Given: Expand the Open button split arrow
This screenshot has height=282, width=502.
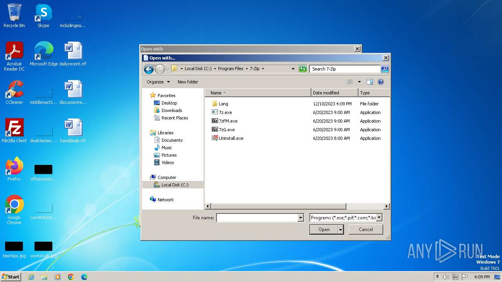Looking at the screenshot, I should (340, 230).
